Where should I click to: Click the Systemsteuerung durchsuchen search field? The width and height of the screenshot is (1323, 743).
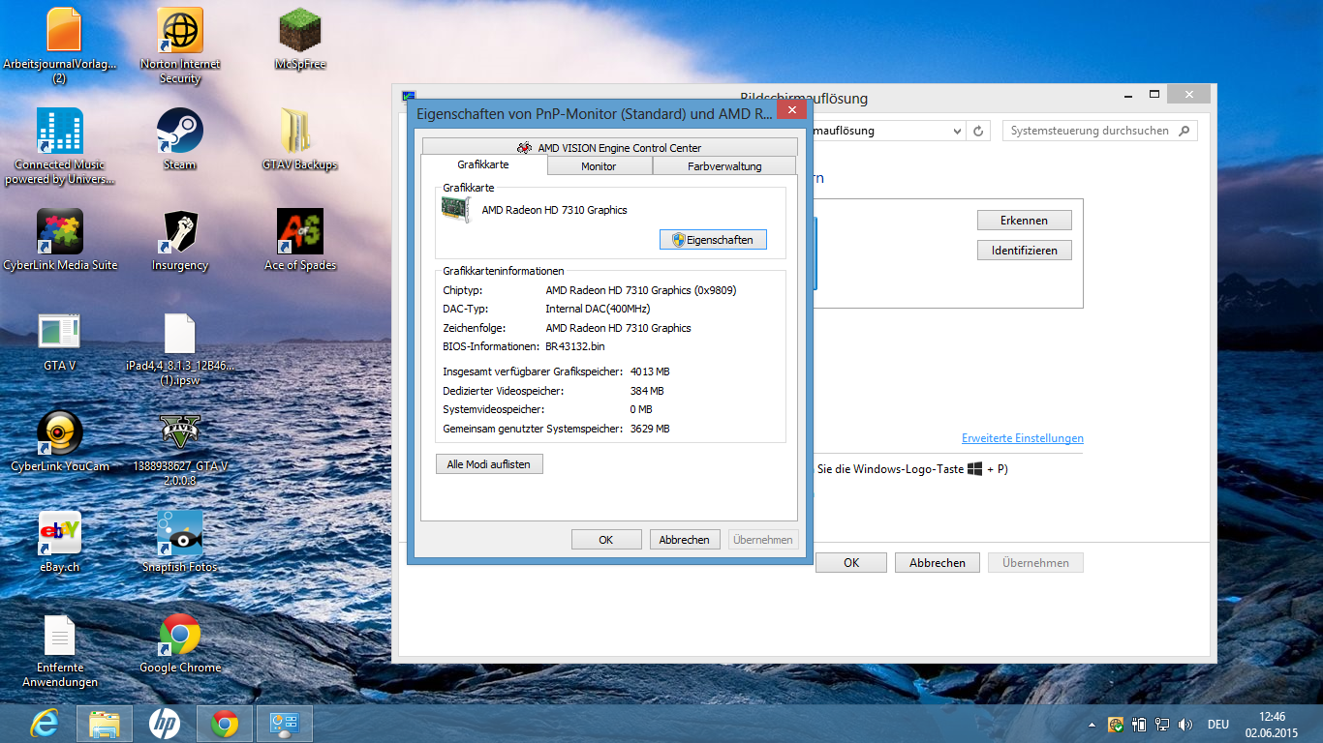[1099, 131]
